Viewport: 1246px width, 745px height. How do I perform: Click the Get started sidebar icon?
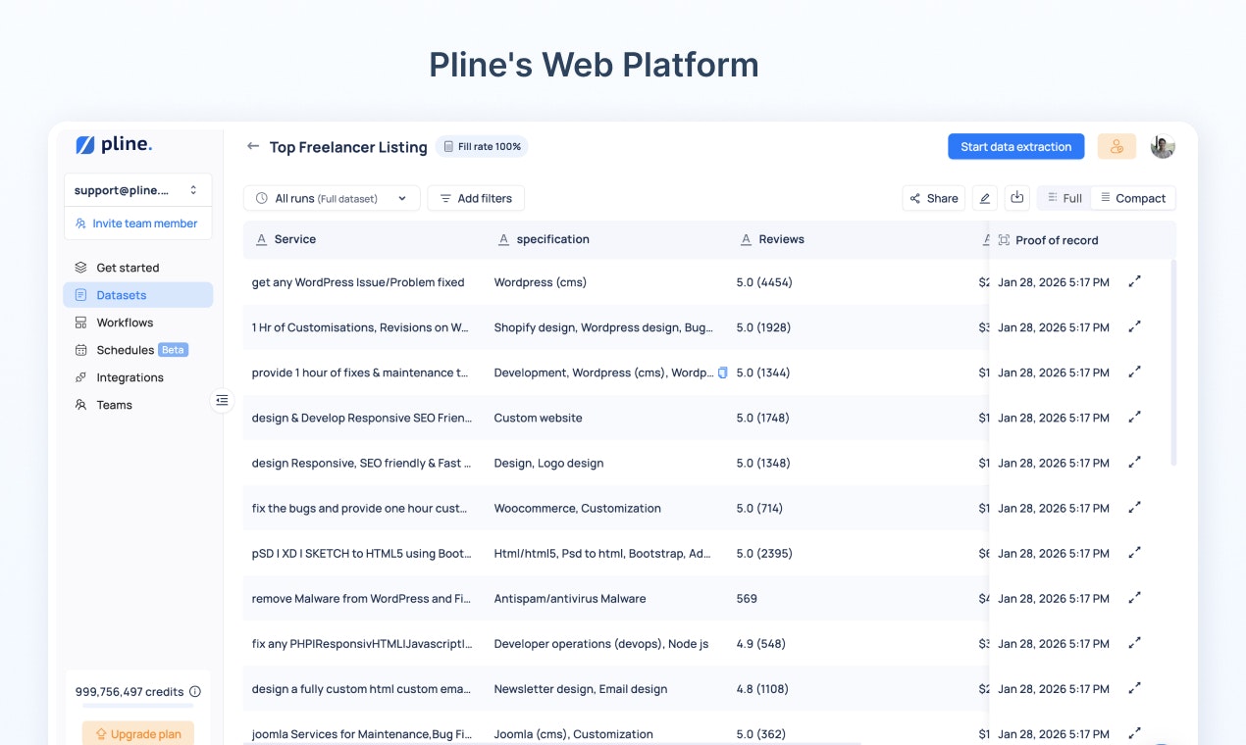(82, 267)
